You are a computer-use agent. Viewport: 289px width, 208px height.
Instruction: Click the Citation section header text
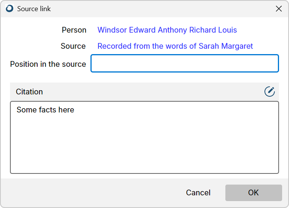[29, 92]
